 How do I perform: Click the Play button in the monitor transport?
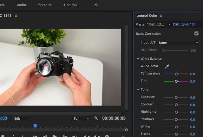[55, 136]
